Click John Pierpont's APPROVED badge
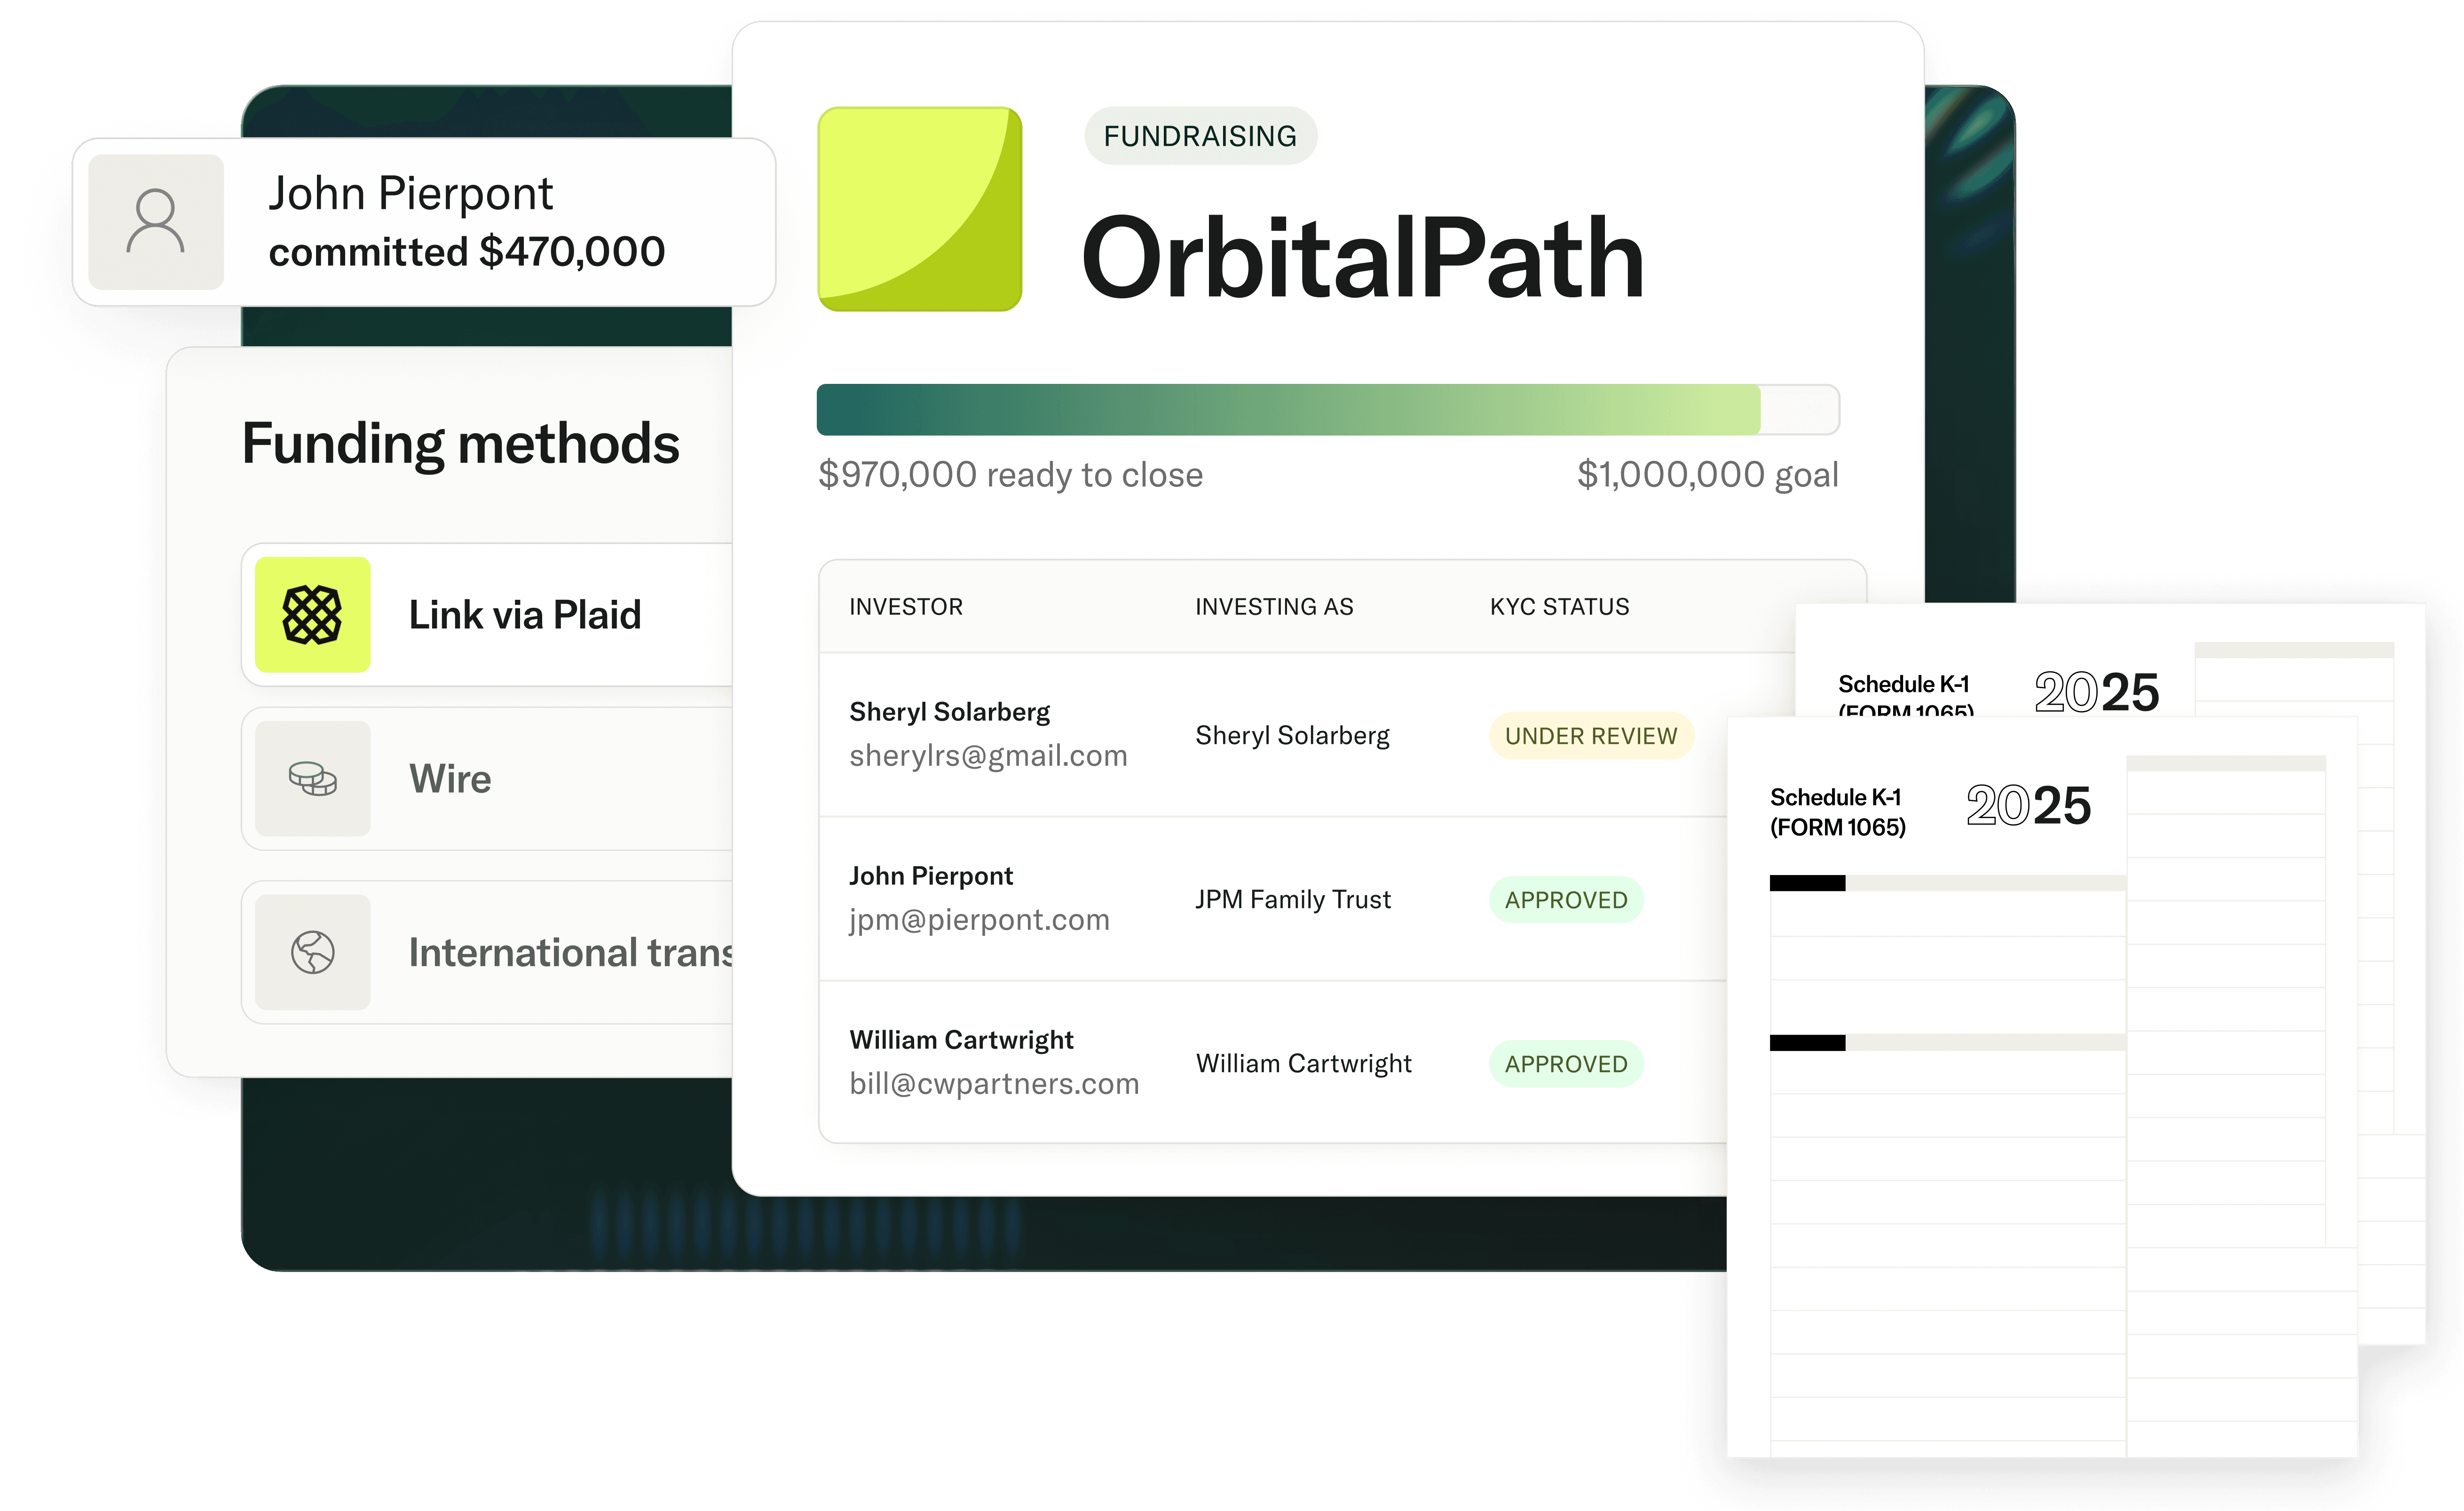The width and height of the screenshot is (2464, 1511). [x=1565, y=899]
